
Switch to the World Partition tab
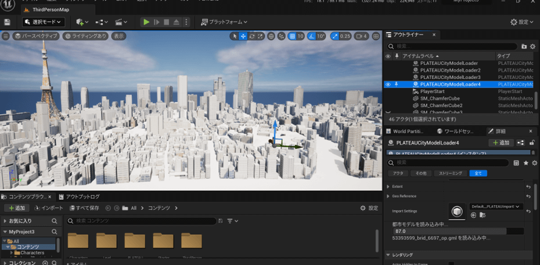pyautogui.click(x=409, y=131)
